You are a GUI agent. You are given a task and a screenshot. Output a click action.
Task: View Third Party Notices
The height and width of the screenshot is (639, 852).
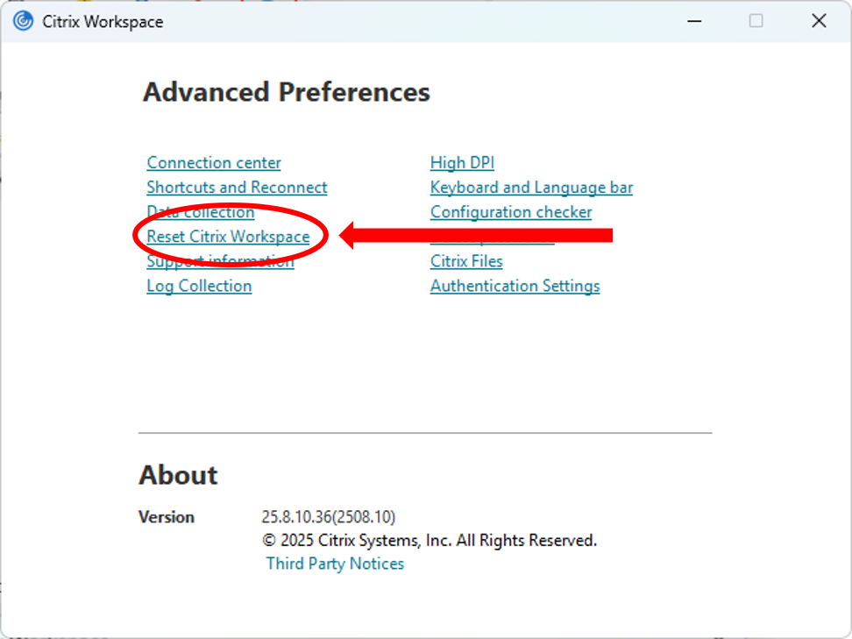335,564
